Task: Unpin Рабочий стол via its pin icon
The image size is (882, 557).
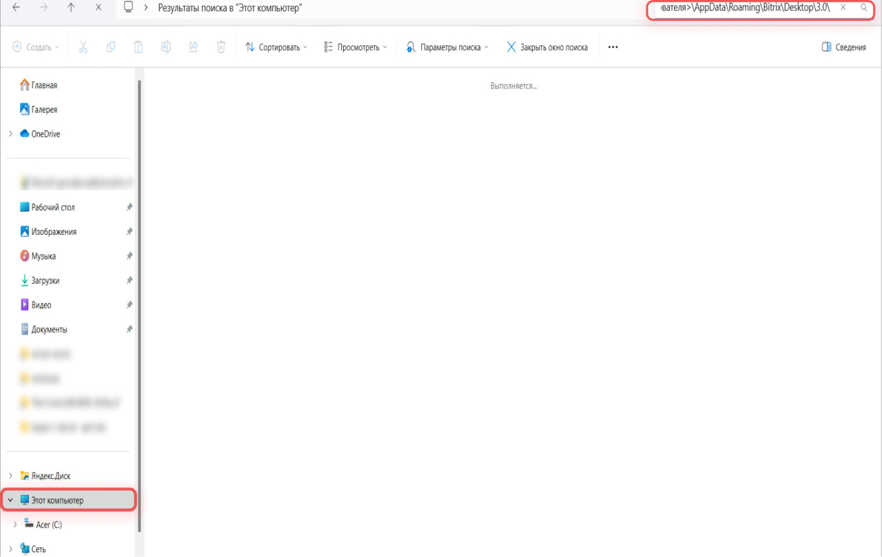Action: coord(129,207)
